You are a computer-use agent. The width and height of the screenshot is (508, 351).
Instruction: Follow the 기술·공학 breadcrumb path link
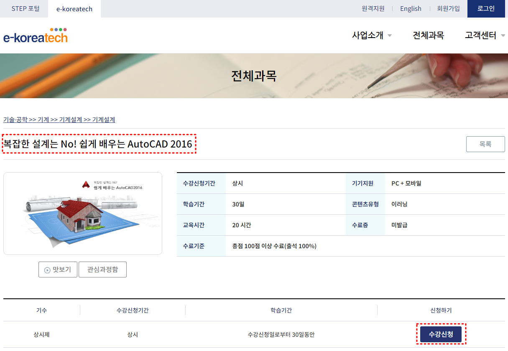pyautogui.click(x=59, y=120)
